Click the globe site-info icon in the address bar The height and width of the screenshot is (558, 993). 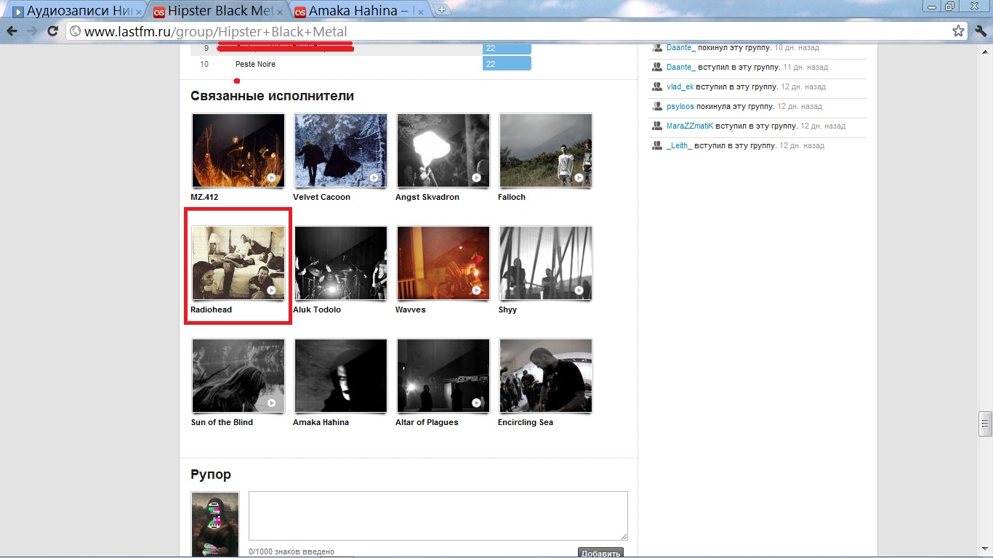coord(75,31)
